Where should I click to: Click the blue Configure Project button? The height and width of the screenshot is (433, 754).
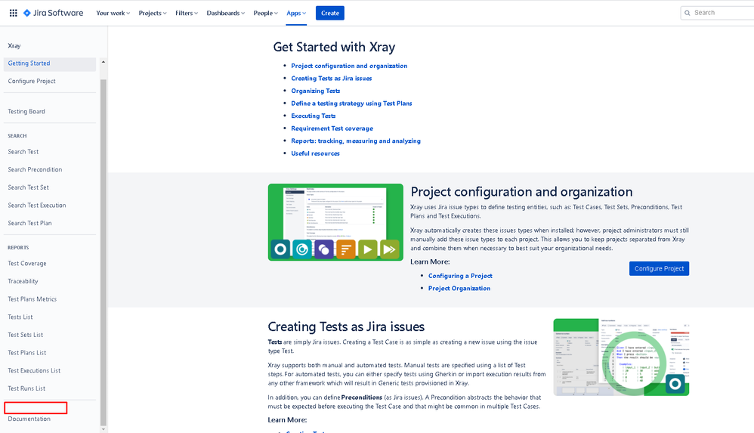point(659,268)
